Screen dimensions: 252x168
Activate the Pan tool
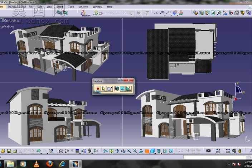tap(117, 151)
